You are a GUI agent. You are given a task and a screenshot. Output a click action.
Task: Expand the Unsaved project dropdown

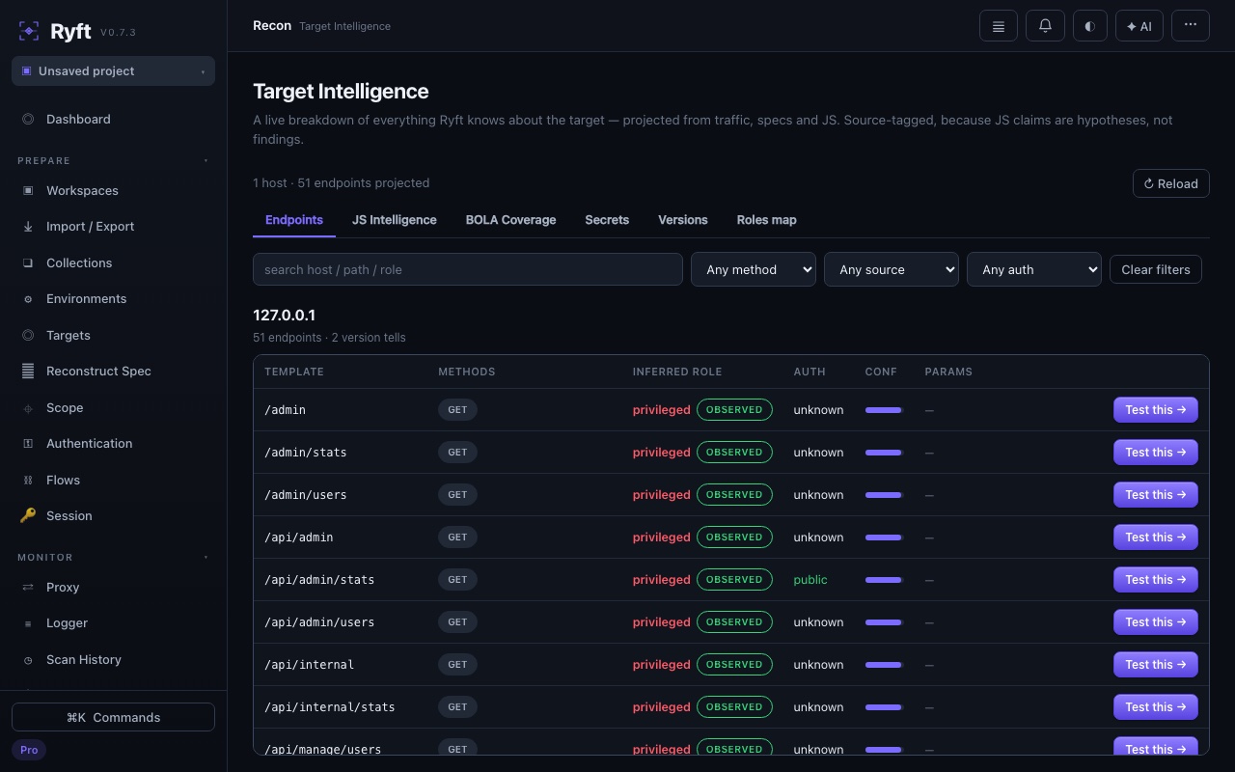113,70
